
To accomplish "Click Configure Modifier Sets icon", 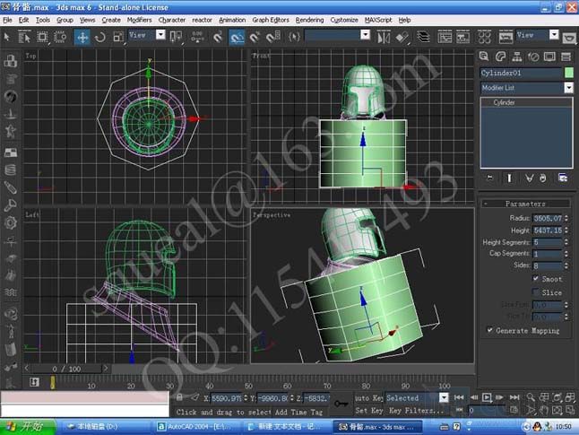I will coord(563,178).
